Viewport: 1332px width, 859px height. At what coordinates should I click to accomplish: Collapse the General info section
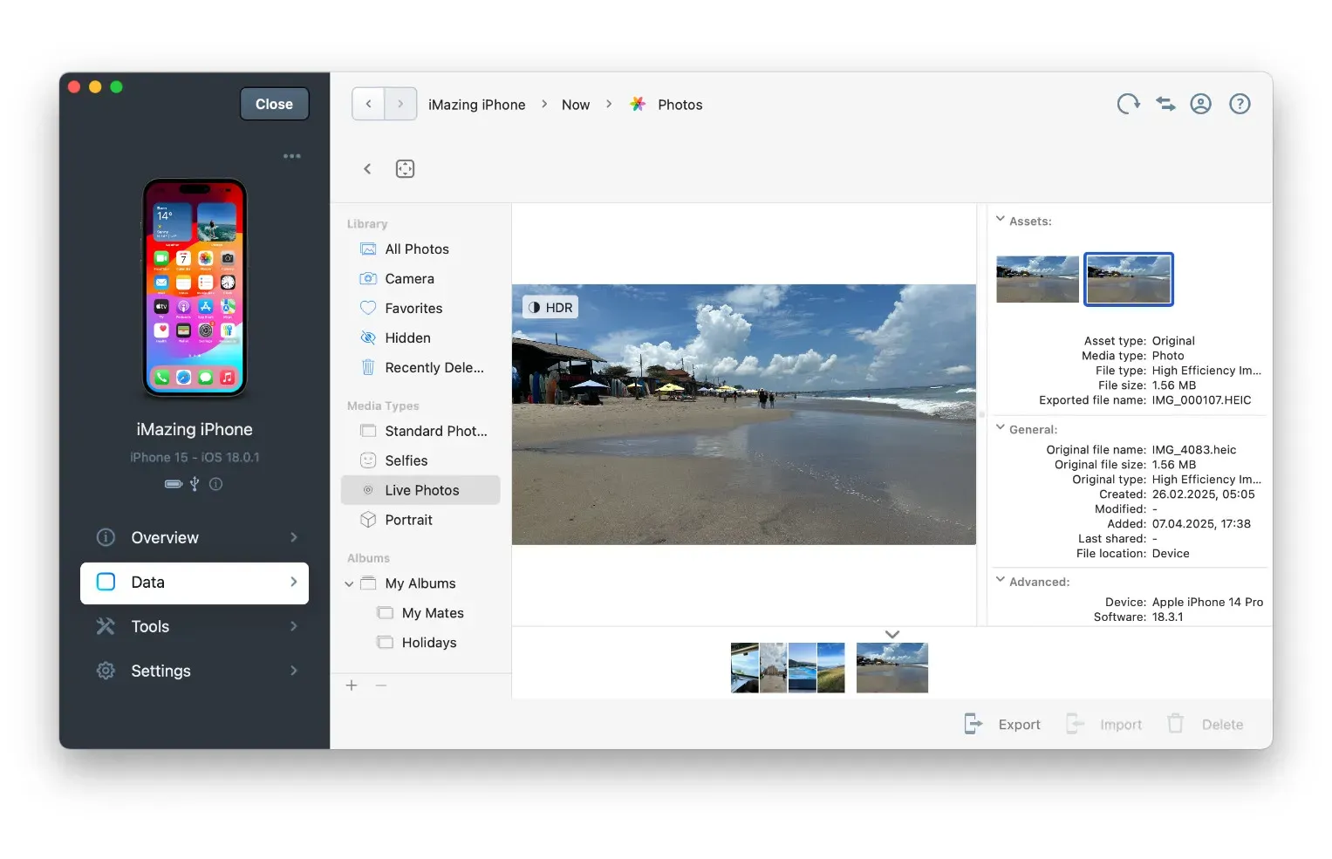click(1001, 428)
